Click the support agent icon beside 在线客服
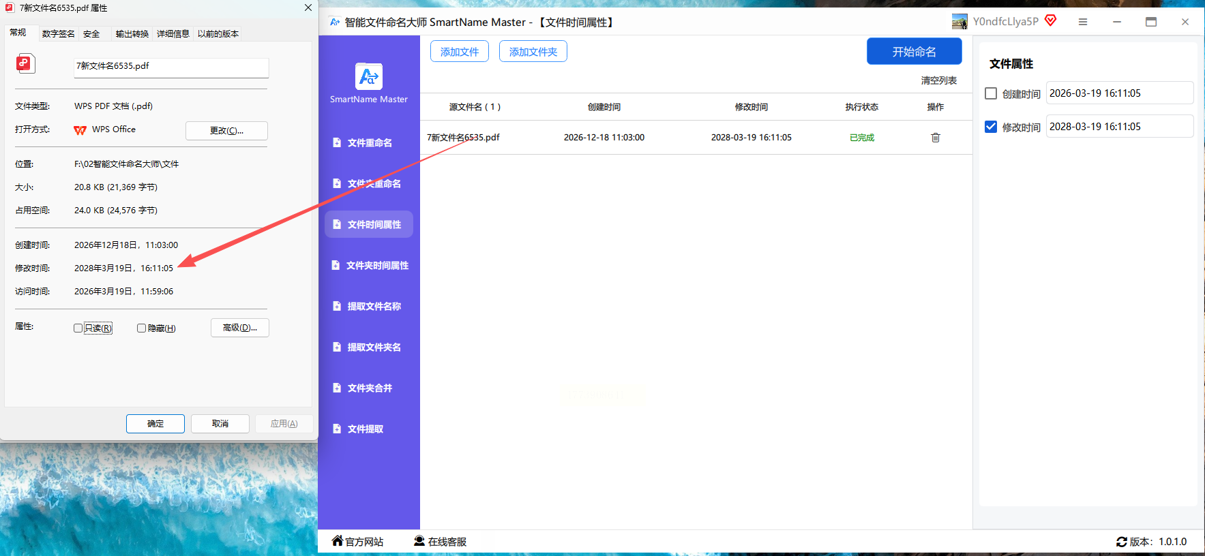This screenshot has width=1205, height=556. coord(419,541)
